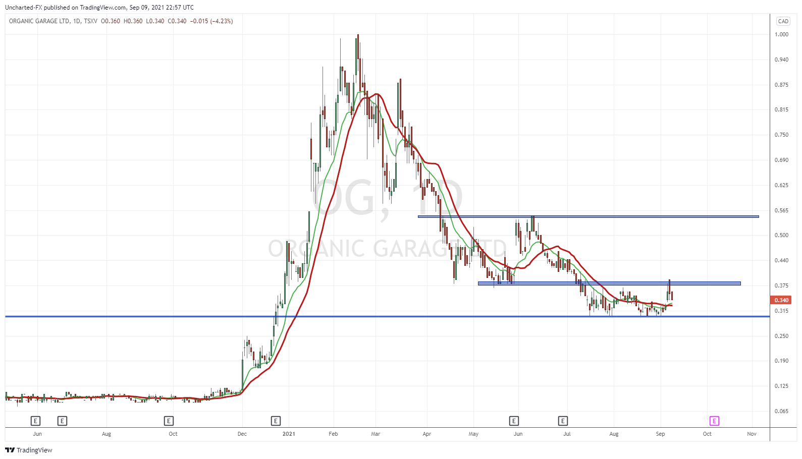
Task: Click the May time axis label
Action: coord(473,434)
